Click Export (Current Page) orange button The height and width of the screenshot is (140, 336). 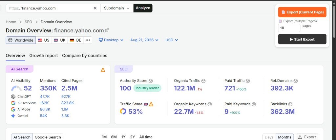pos(302,12)
